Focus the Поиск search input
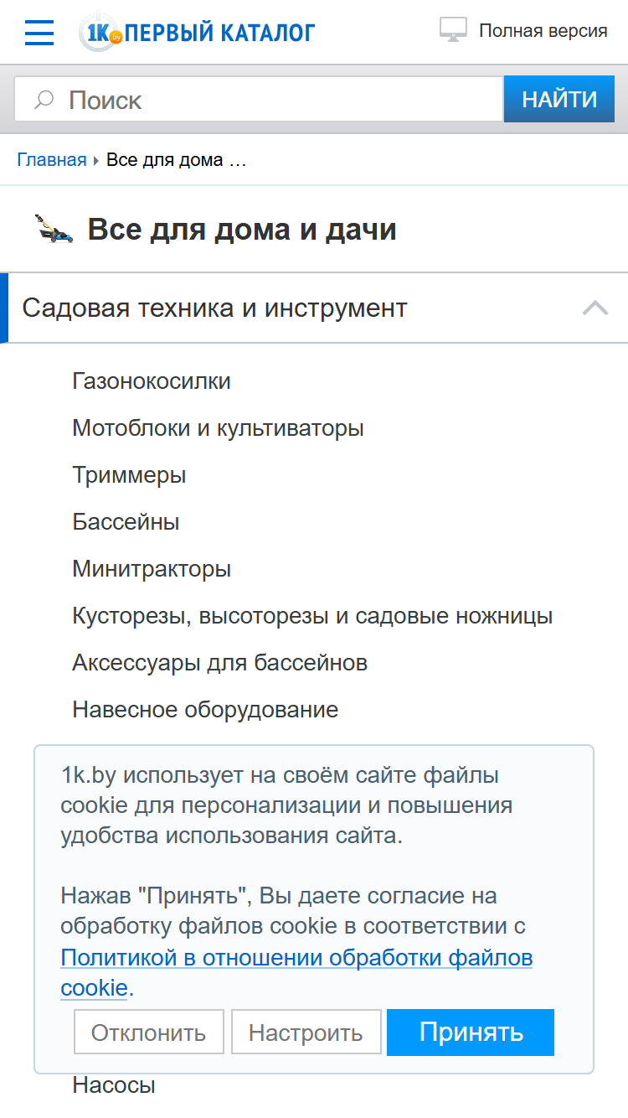The height and width of the screenshot is (1118, 628). point(259,100)
